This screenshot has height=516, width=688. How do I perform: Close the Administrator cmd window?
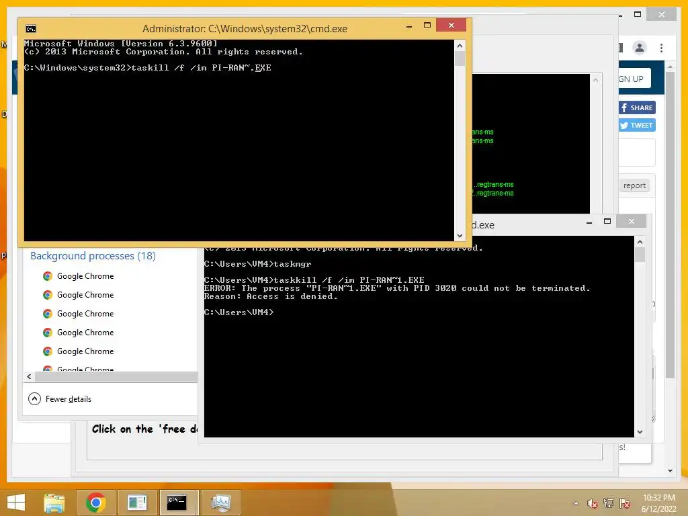tap(451, 26)
